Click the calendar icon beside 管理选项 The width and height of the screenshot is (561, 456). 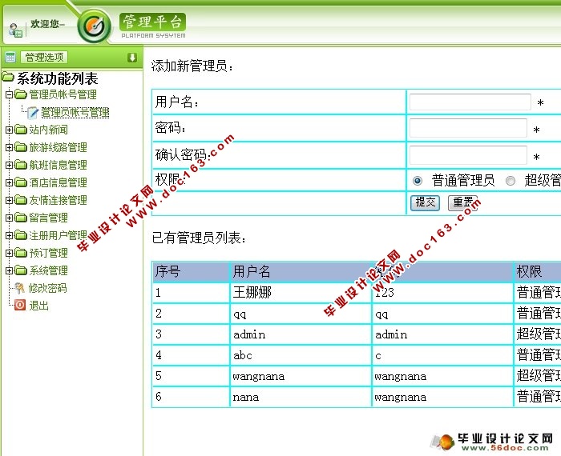10,57
